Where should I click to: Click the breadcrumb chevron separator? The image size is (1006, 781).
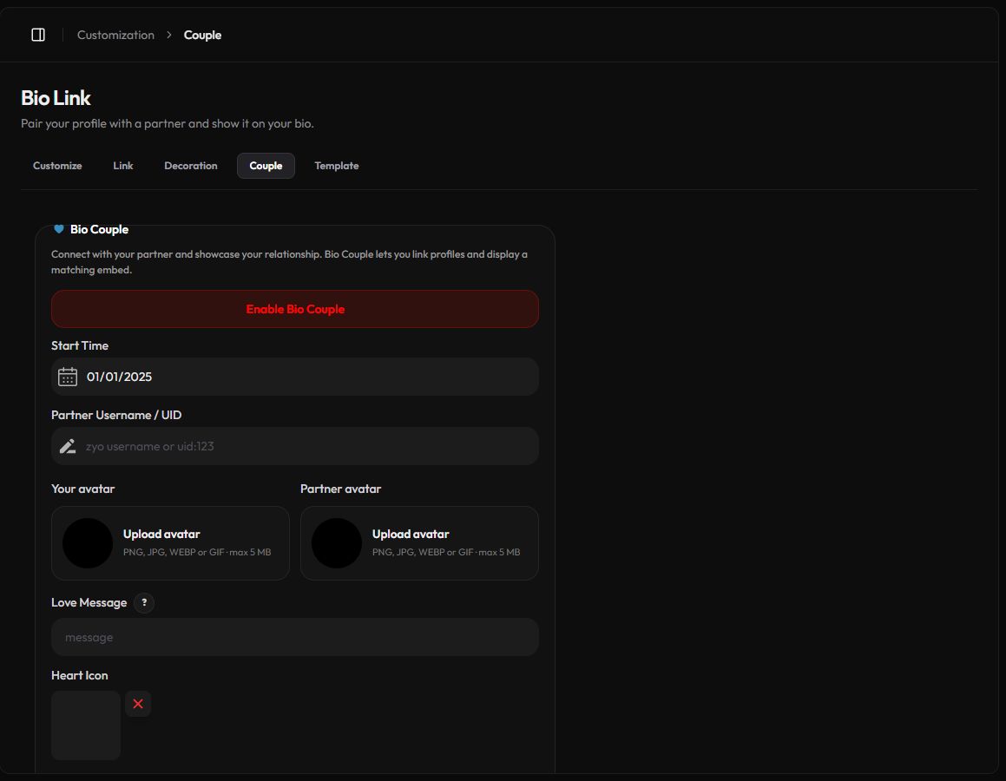(169, 35)
